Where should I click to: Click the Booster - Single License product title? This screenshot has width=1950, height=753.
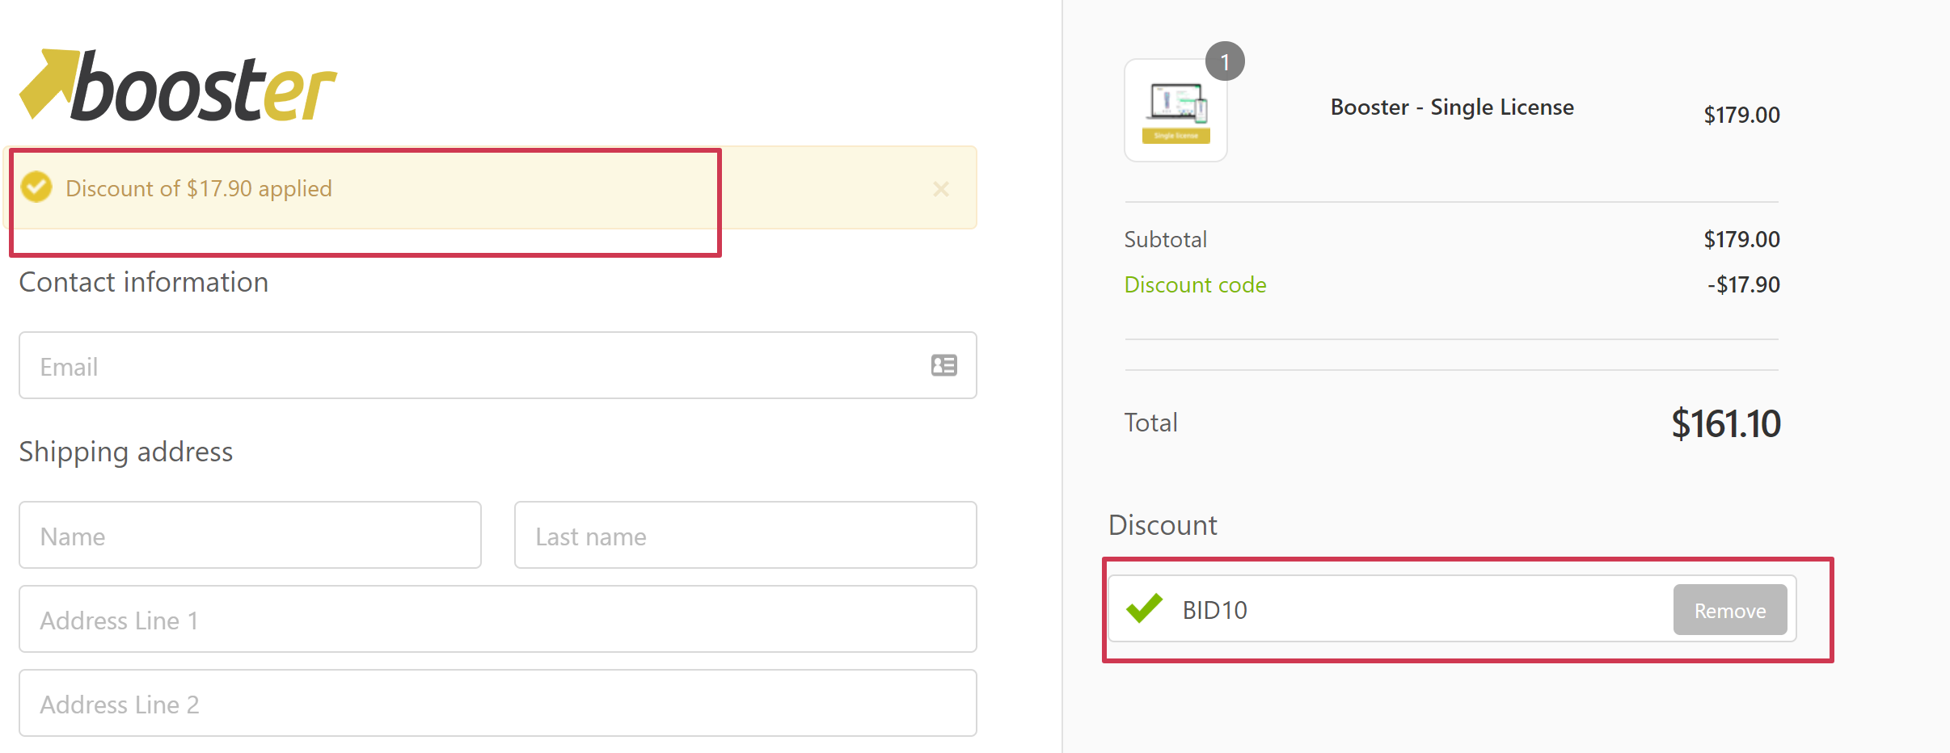[x=1452, y=106]
